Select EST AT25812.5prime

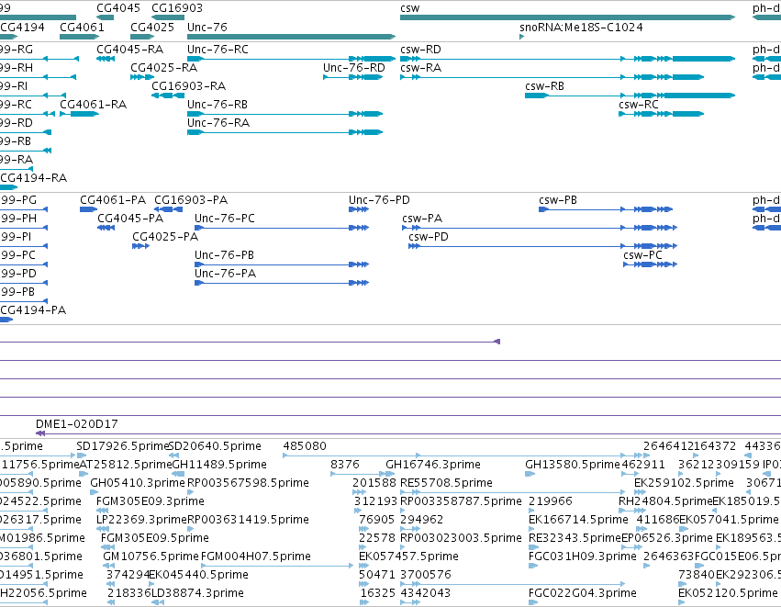tap(84, 474)
